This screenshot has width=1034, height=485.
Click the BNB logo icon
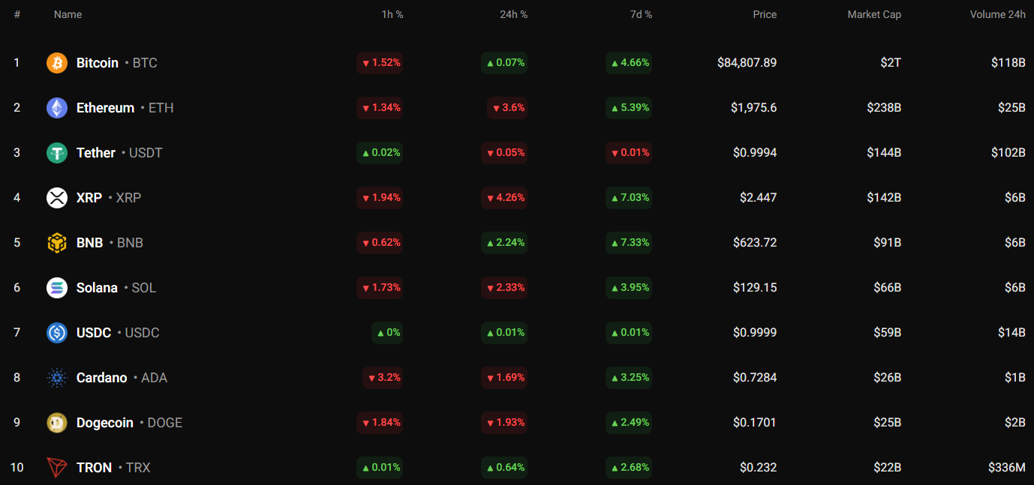[57, 243]
